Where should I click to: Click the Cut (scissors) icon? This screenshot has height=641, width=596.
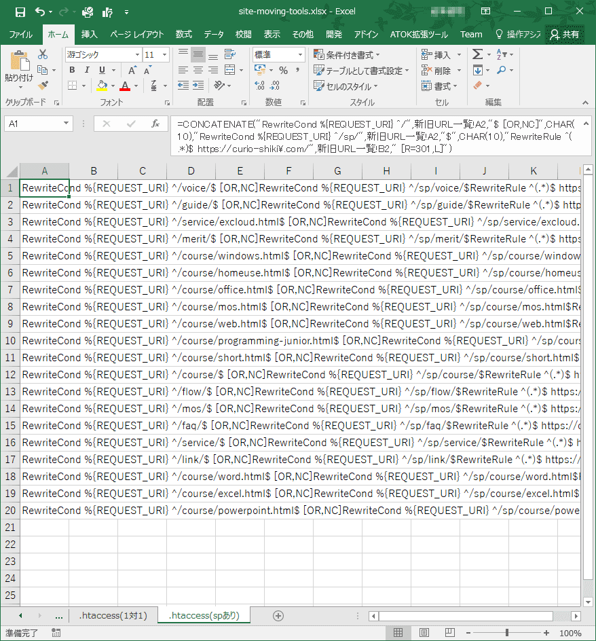[41, 54]
